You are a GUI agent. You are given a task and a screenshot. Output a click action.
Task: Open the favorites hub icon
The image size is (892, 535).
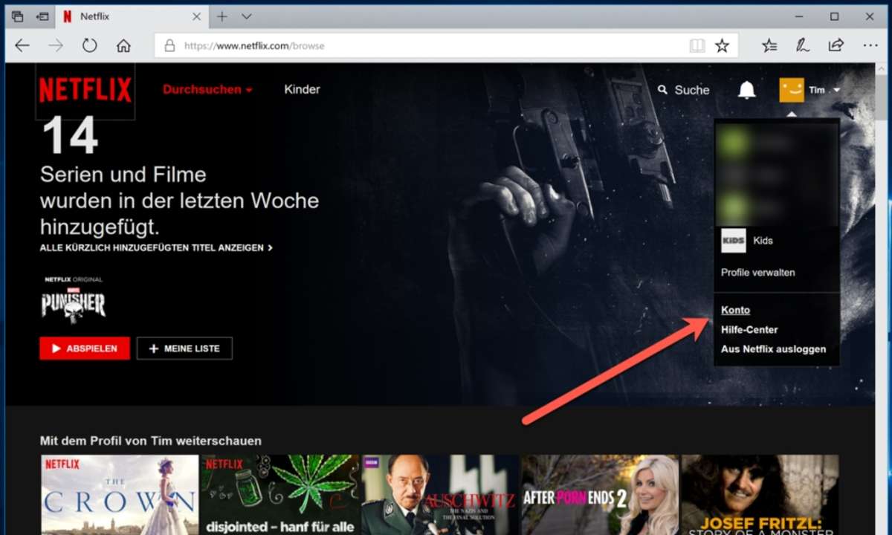769,46
